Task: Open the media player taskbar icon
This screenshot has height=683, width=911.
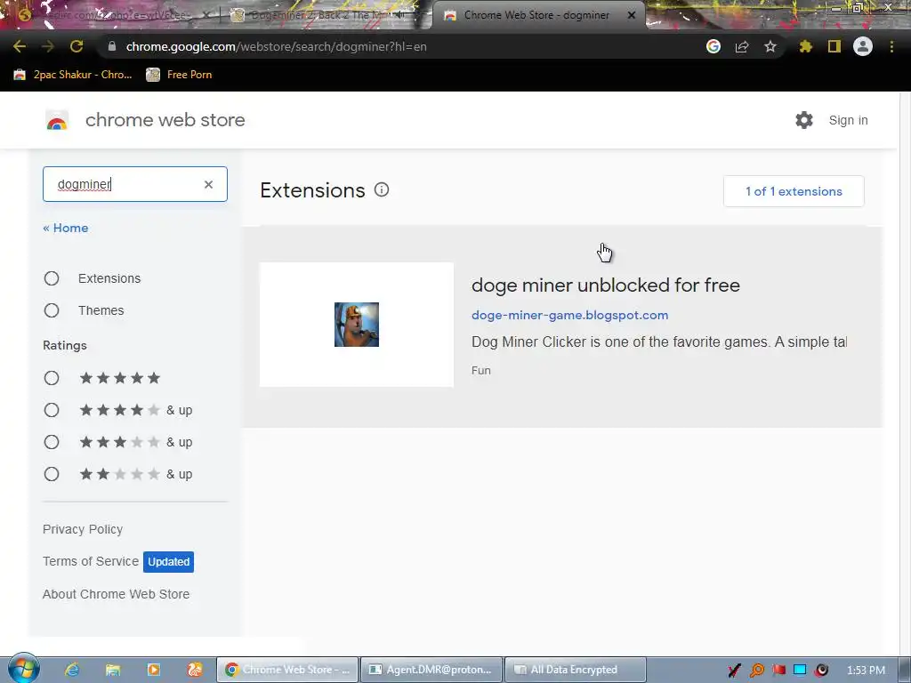Action: coord(153,670)
